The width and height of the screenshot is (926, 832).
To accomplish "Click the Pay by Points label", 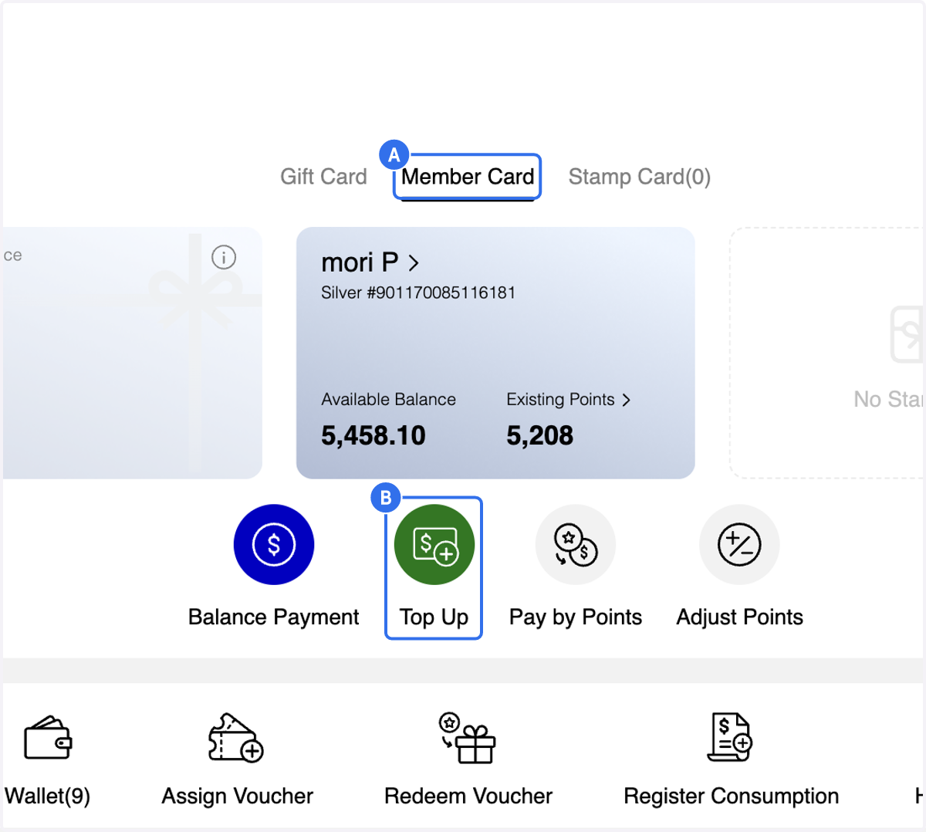I will (576, 617).
